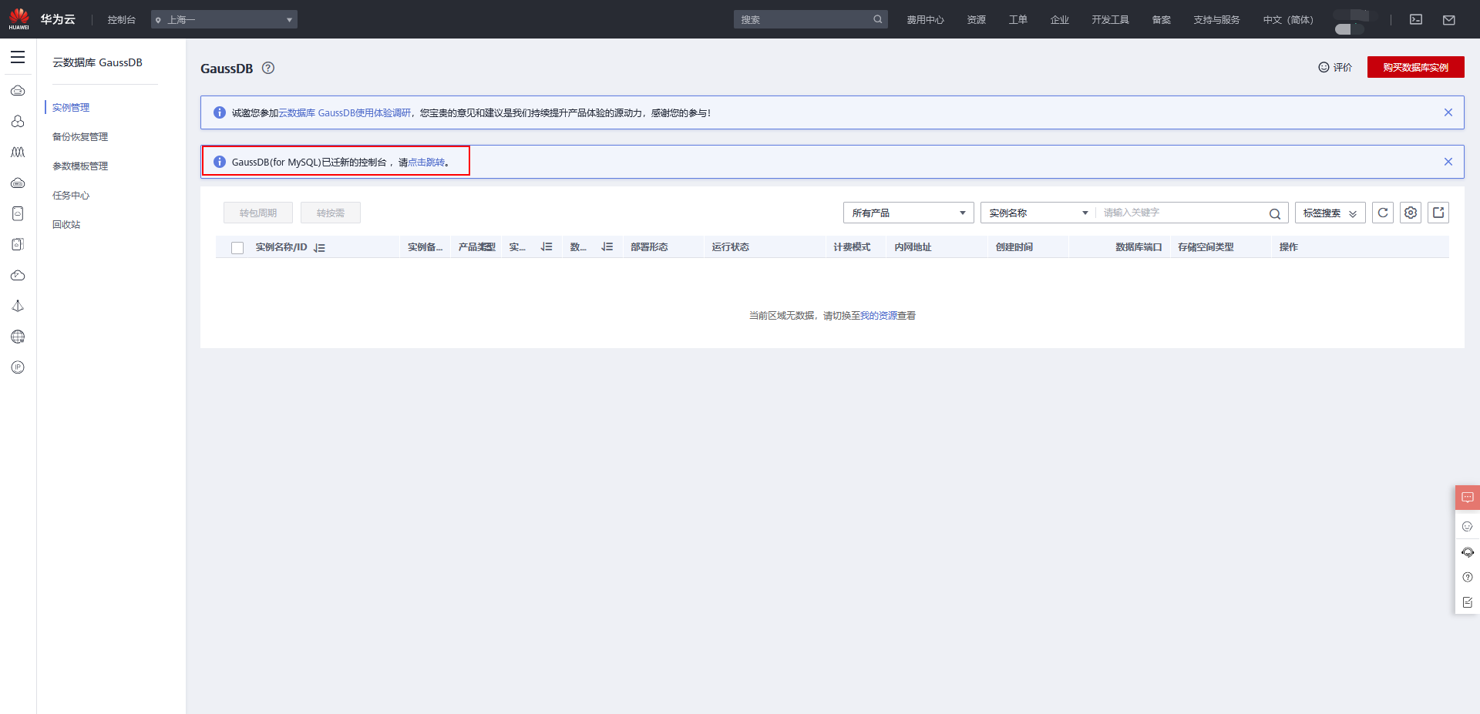1480x714 pixels.
Task: Open the message mail envelope icon
Action: (x=1449, y=19)
